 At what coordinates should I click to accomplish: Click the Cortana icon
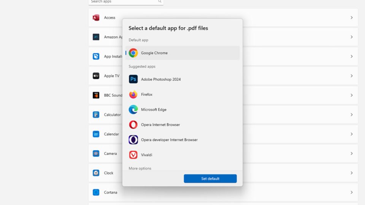pyautogui.click(x=96, y=192)
